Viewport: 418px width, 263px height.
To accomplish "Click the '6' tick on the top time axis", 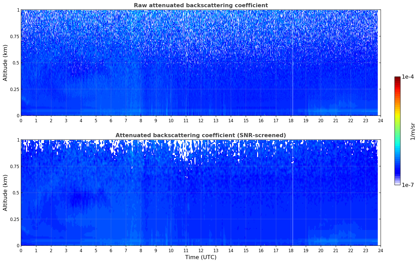I will (x=111, y=120).
